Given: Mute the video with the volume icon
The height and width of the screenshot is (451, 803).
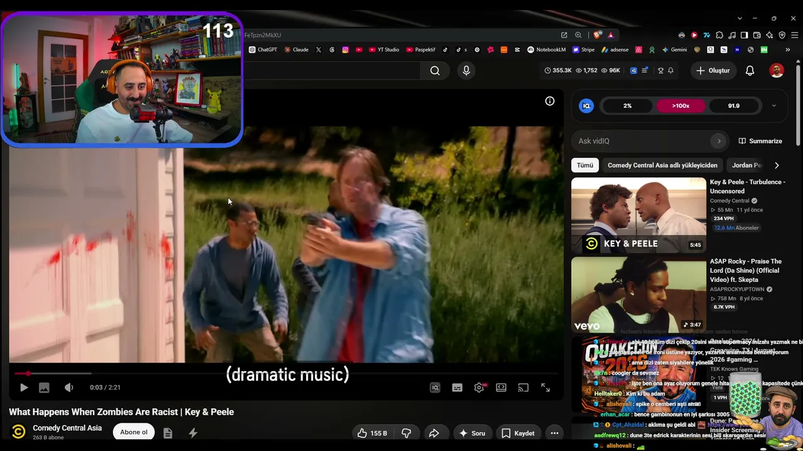Looking at the screenshot, I should coord(69,388).
